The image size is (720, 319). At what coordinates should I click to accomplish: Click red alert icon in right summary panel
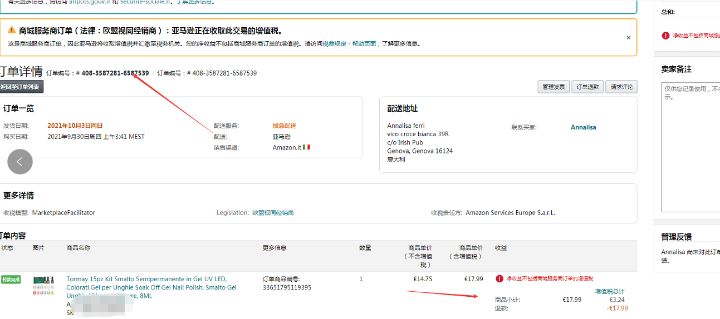(x=665, y=36)
